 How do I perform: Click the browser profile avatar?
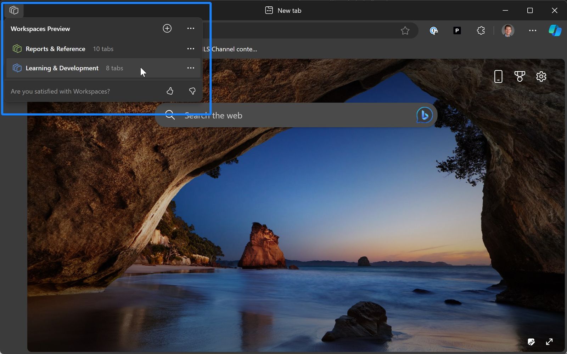click(x=508, y=30)
